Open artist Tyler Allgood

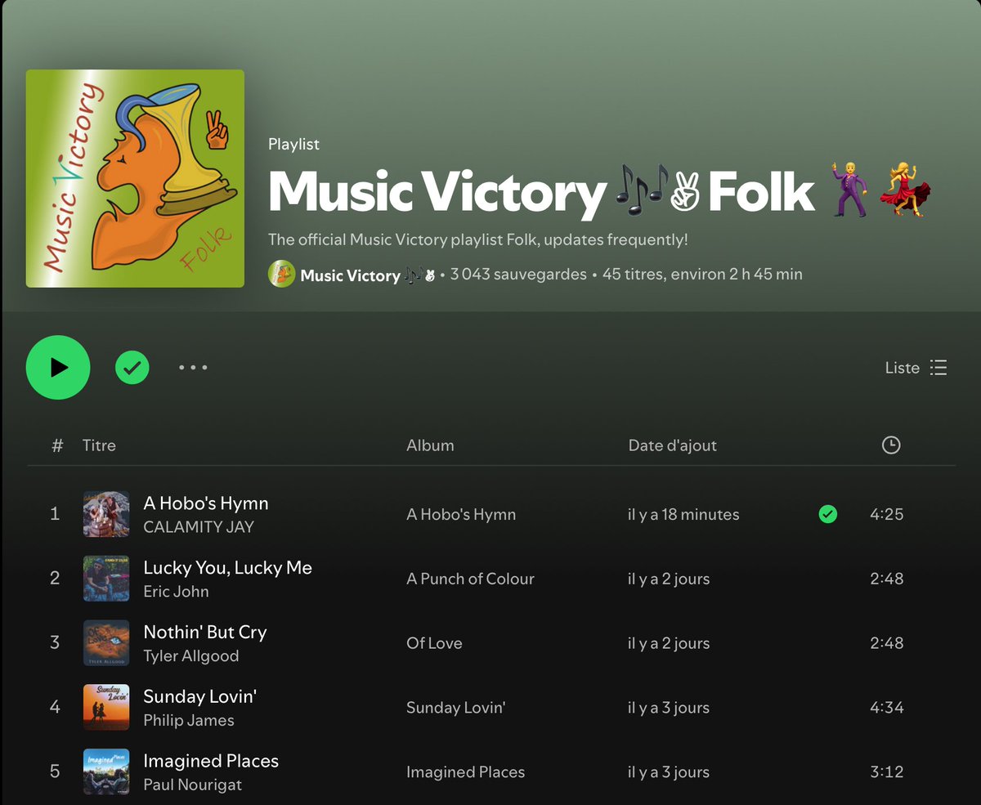(191, 656)
